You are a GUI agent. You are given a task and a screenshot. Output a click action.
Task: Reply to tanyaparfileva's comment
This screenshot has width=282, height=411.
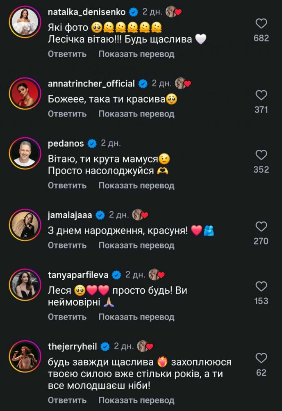[x=67, y=317]
